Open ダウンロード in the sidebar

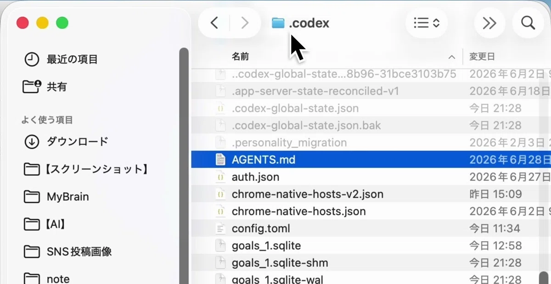pyautogui.click(x=77, y=141)
